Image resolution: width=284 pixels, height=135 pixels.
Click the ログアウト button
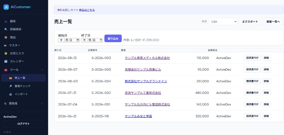[23, 124]
